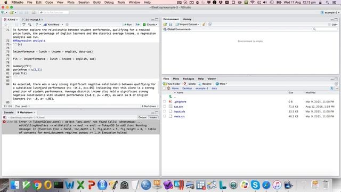341x192 pixels.
Task: Click the Spotlight search icon in menu bar
Action: [327, 2]
